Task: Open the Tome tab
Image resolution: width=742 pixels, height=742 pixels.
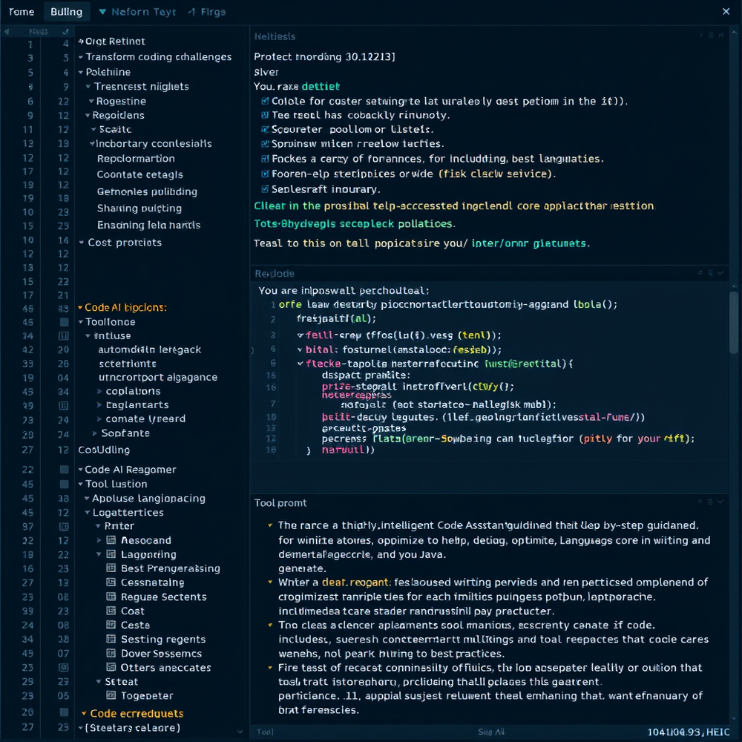Action: [21, 12]
